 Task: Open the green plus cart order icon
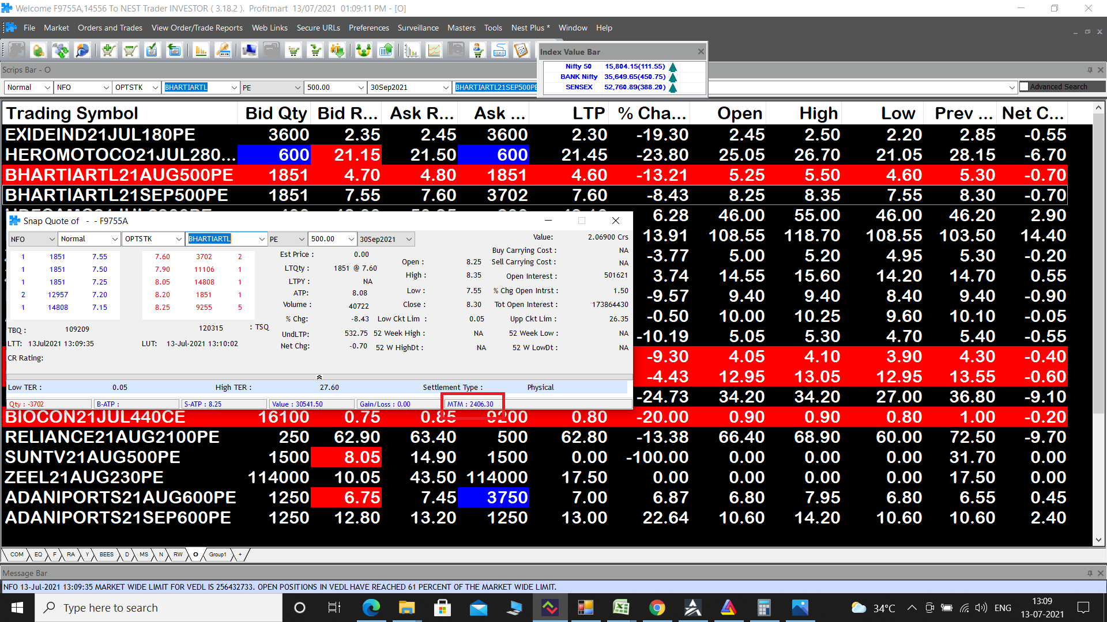point(108,51)
